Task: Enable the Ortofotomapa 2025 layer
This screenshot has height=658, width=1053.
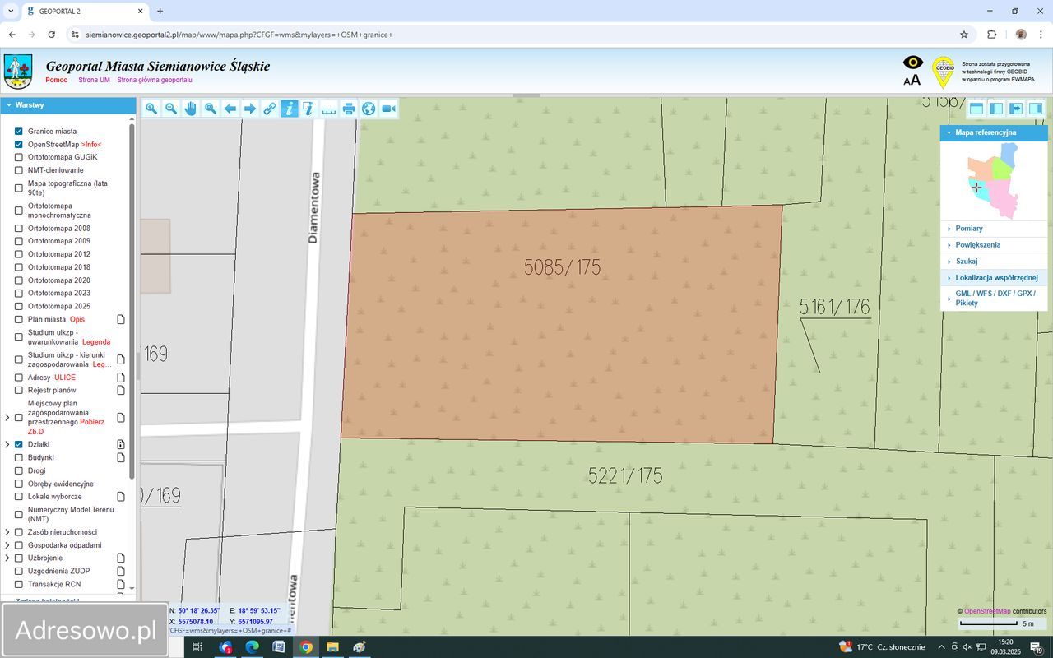Action: pyautogui.click(x=19, y=306)
